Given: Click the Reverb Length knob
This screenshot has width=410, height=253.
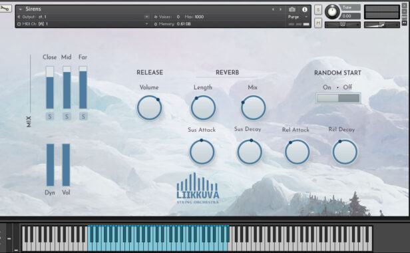Looking at the screenshot, I should tap(203, 108).
